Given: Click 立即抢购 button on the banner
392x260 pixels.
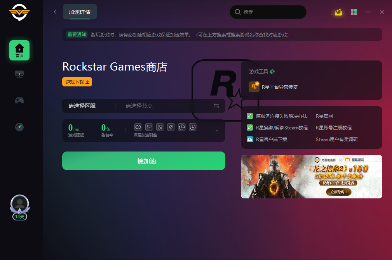Looking at the screenshot, I should (x=339, y=192).
